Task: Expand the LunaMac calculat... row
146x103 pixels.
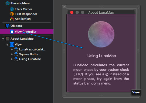Action: pyautogui.click(x=12, y=49)
